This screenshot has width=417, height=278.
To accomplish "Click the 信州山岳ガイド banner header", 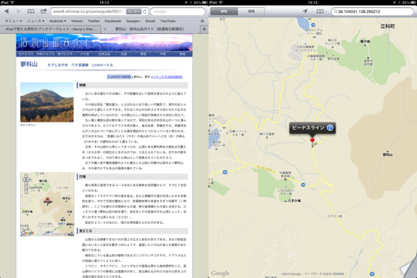I will [104, 42].
